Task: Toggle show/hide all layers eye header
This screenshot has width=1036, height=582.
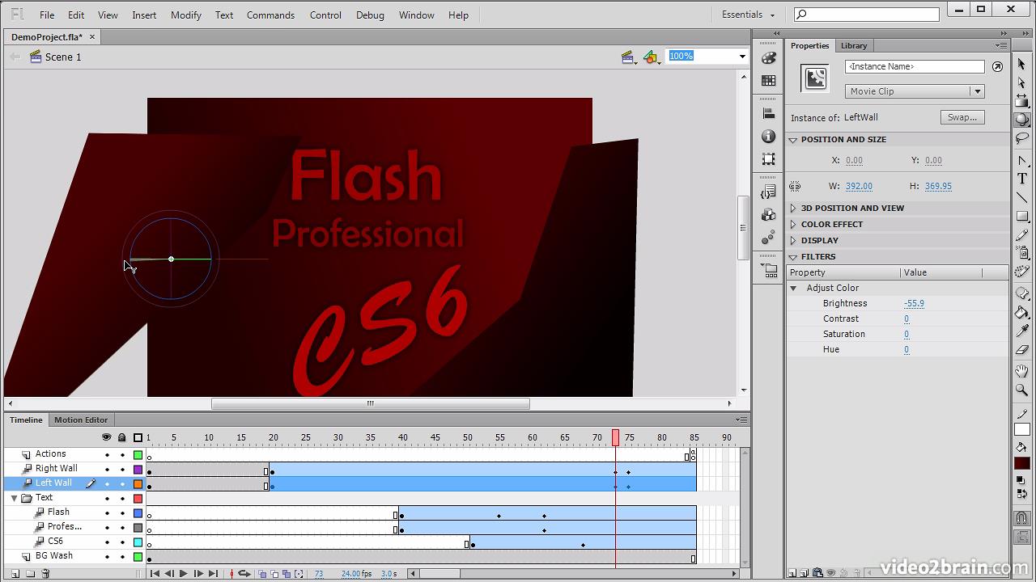Action: pos(106,437)
